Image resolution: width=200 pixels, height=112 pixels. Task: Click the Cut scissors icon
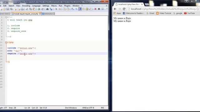tap(27, 9)
